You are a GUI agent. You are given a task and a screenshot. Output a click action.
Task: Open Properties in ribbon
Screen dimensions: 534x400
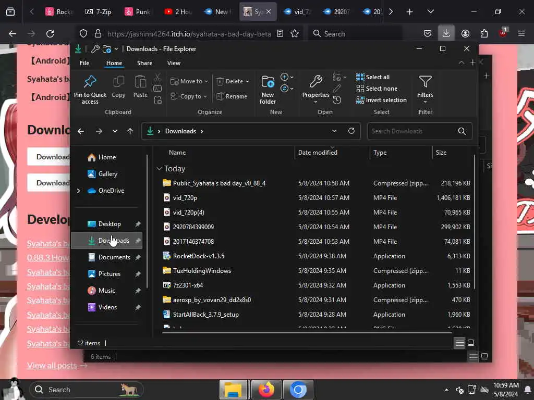315,89
